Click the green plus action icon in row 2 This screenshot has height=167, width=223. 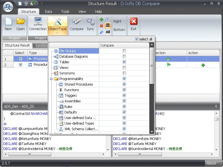click(x=203, y=65)
